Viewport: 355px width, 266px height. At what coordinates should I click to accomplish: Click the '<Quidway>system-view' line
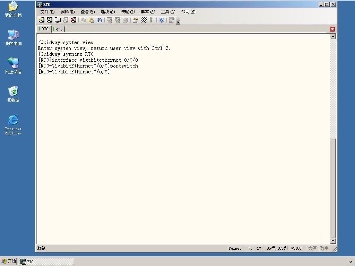66,42
